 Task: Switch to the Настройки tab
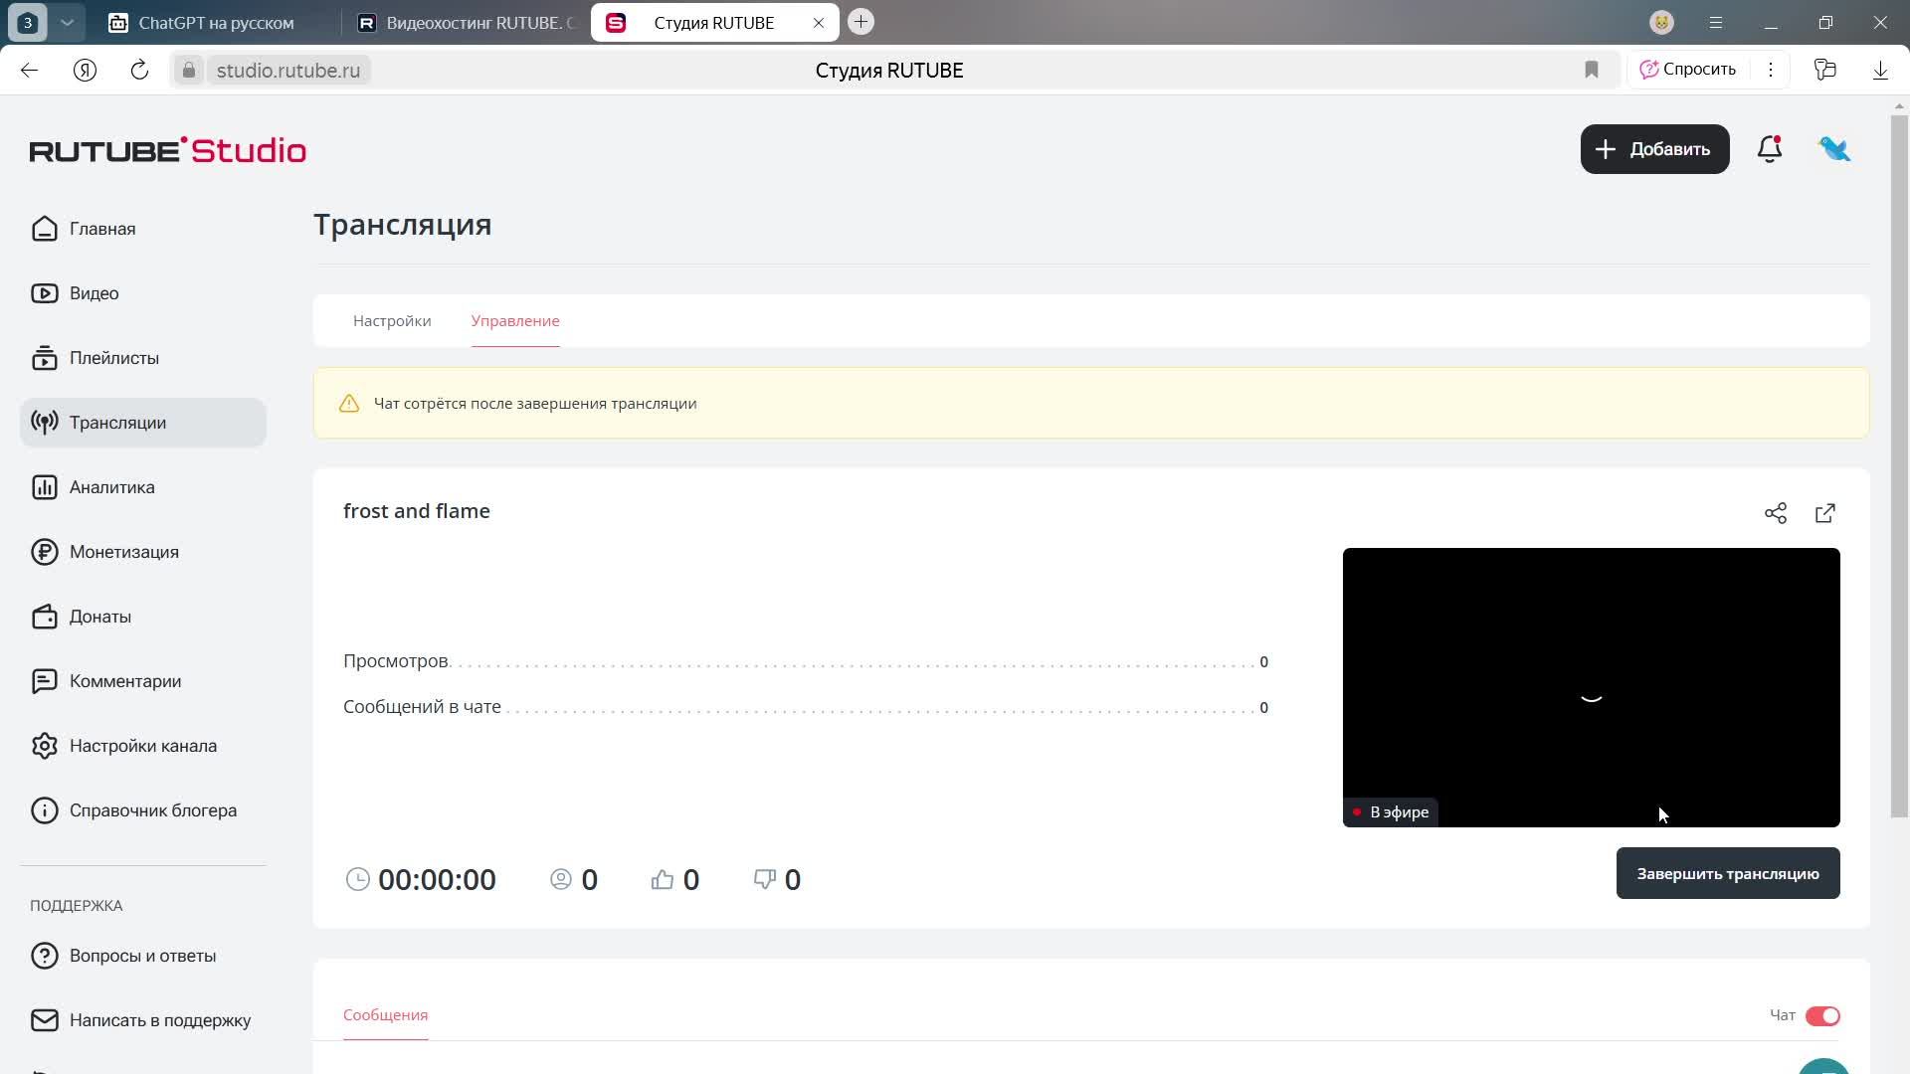point(392,321)
